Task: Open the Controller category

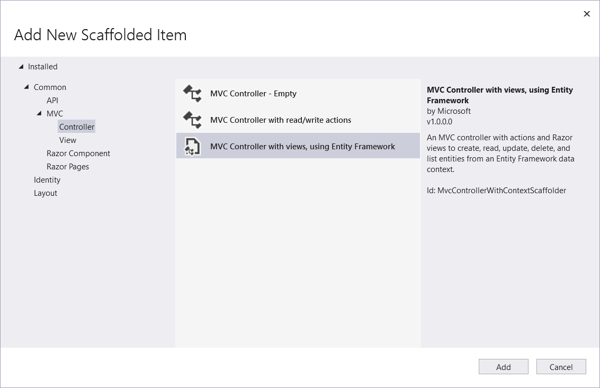Action: (x=76, y=127)
